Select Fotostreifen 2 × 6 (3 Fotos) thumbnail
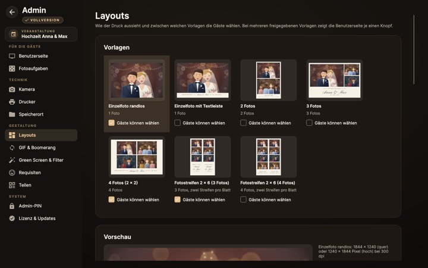The width and height of the screenshot is (428, 268). [x=203, y=157]
